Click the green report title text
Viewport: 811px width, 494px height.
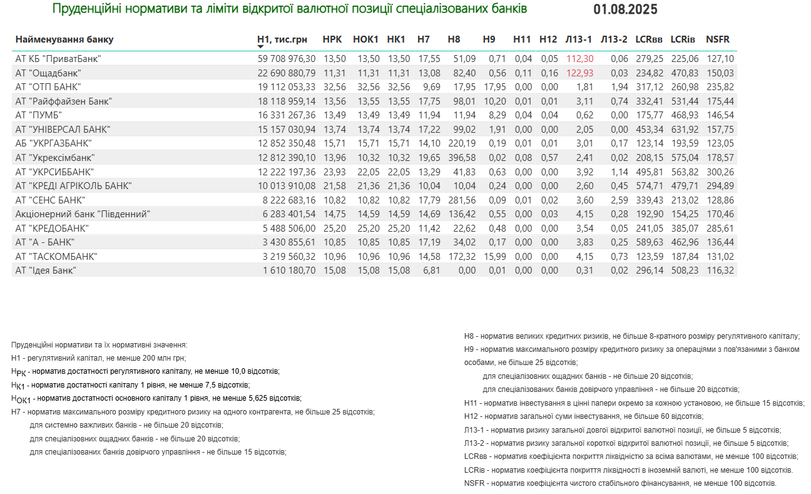289,9
